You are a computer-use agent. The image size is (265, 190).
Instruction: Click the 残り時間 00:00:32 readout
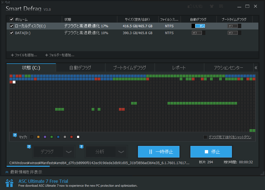click(x=238, y=162)
